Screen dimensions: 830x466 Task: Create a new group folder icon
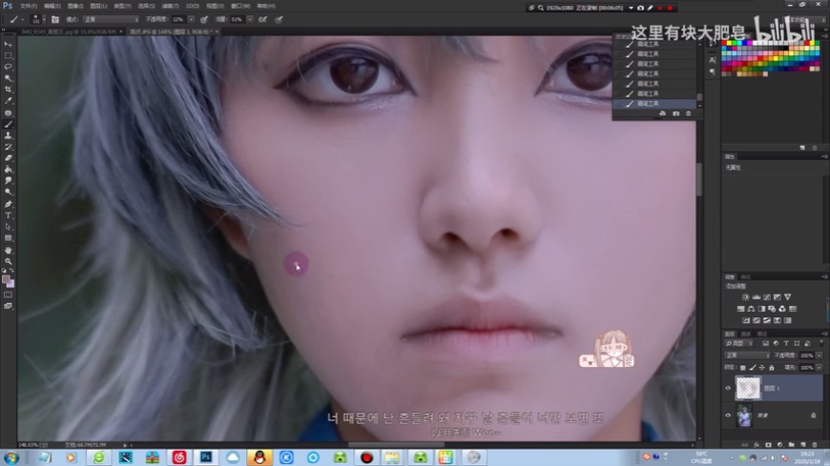pos(791,445)
